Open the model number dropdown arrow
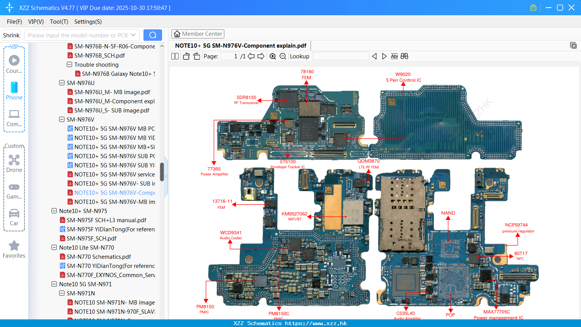This screenshot has height=327, width=581. pyautogui.click(x=133, y=35)
